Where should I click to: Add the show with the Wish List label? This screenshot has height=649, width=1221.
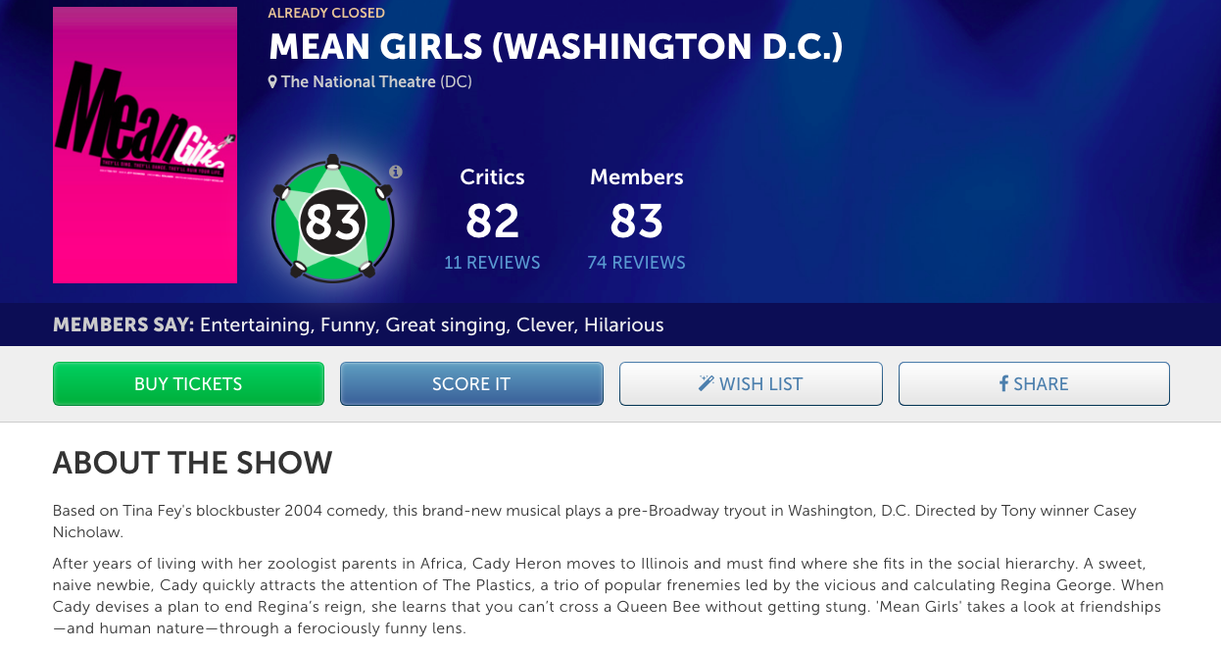click(761, 384)
